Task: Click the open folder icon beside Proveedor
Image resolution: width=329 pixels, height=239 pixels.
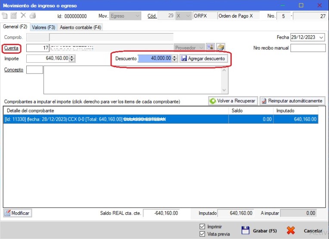Action: tap(220, 47)
